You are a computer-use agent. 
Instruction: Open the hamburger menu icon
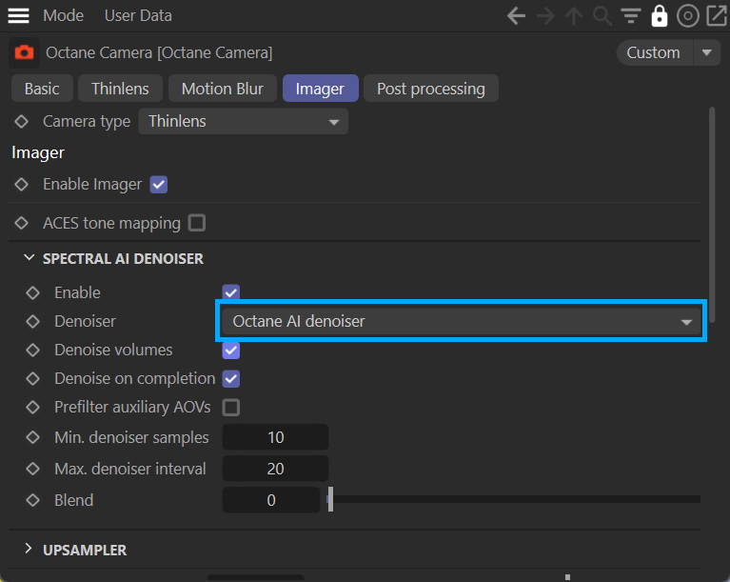[x=19, y=15]
